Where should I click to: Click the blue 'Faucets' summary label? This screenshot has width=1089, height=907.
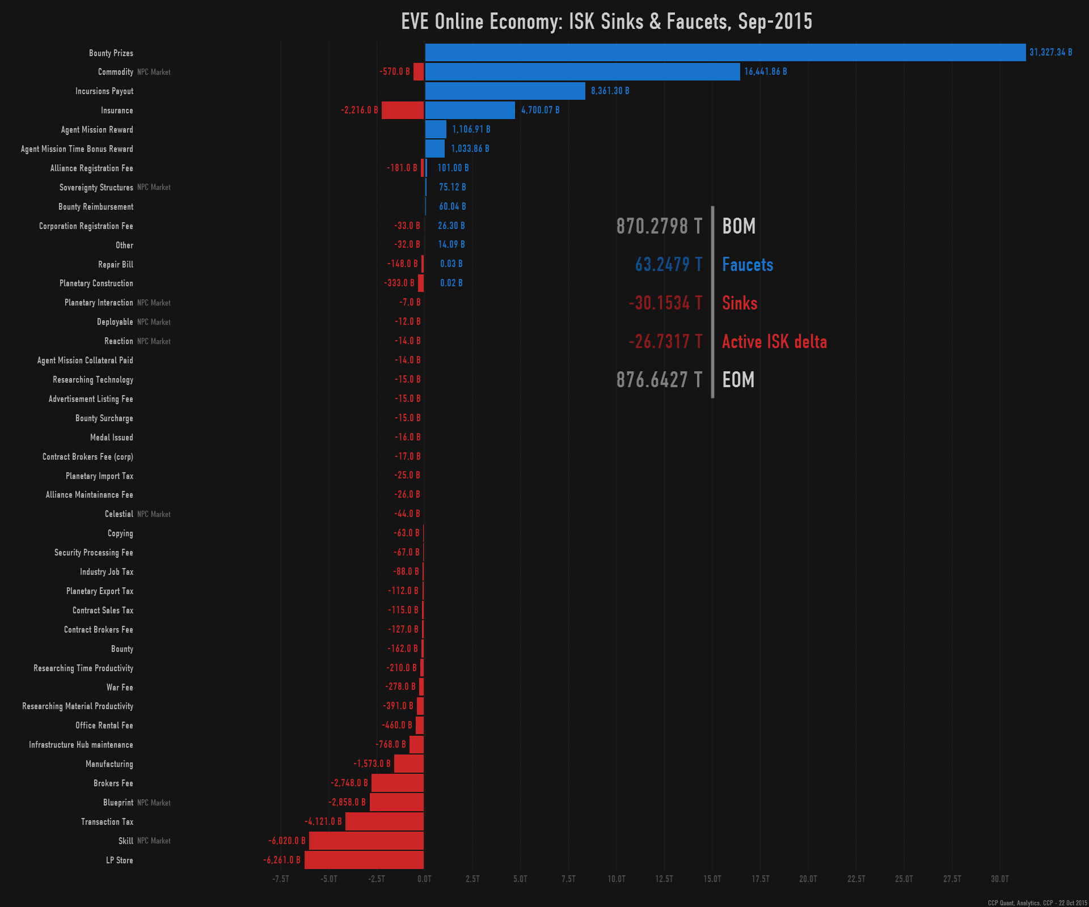tap(748, 265)
